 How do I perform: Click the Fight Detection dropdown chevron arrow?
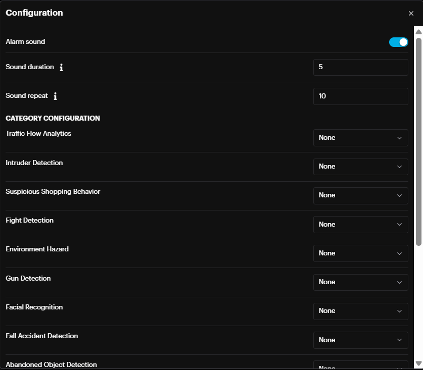point(400,225)
